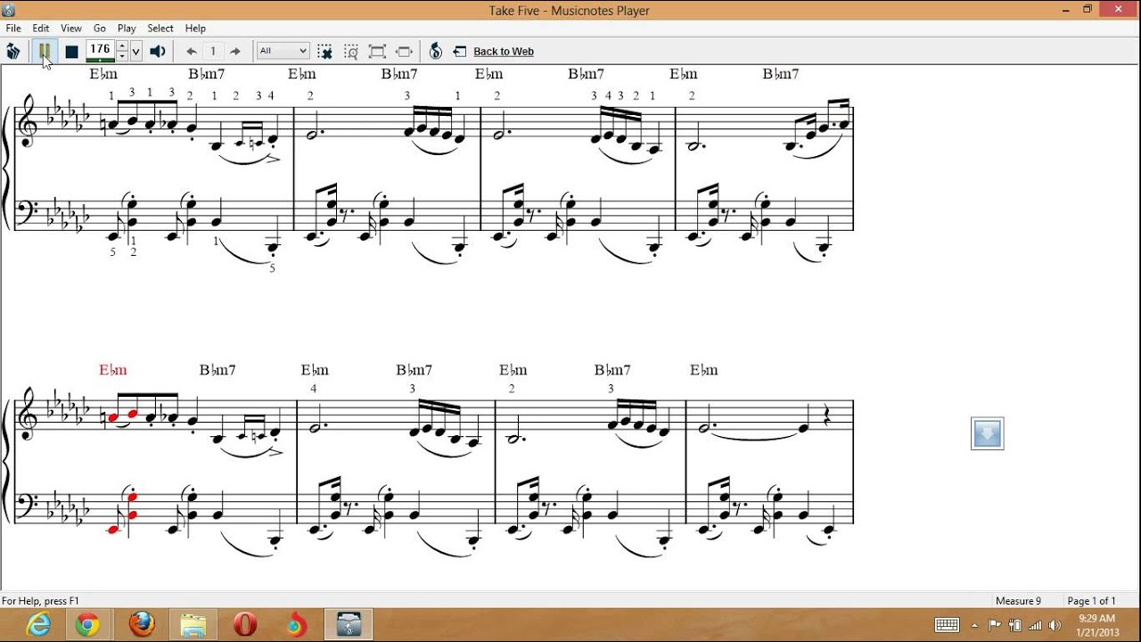1141x642 pixels.
Task: Click the Musicnotes Player taskbar icon
Action: [349, 625]
